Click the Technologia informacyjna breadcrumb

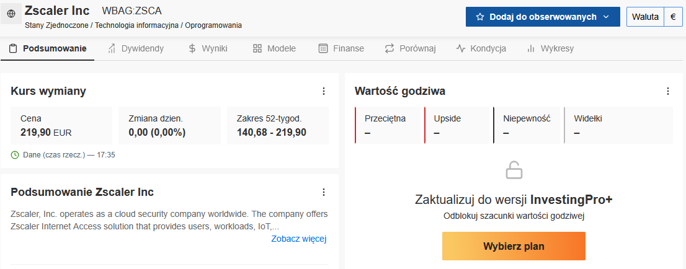(136, 25)
